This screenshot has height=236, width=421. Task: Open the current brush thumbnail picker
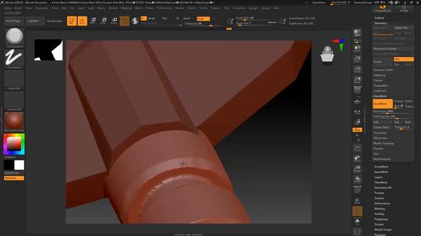[14, 37]
